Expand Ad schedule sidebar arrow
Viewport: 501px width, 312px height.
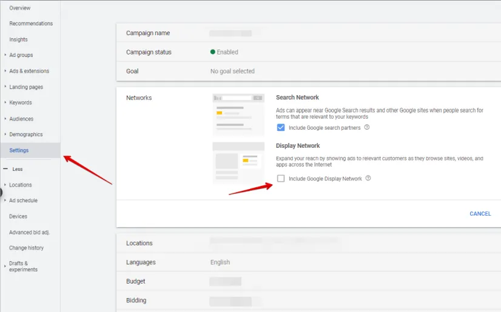[5, 201]
